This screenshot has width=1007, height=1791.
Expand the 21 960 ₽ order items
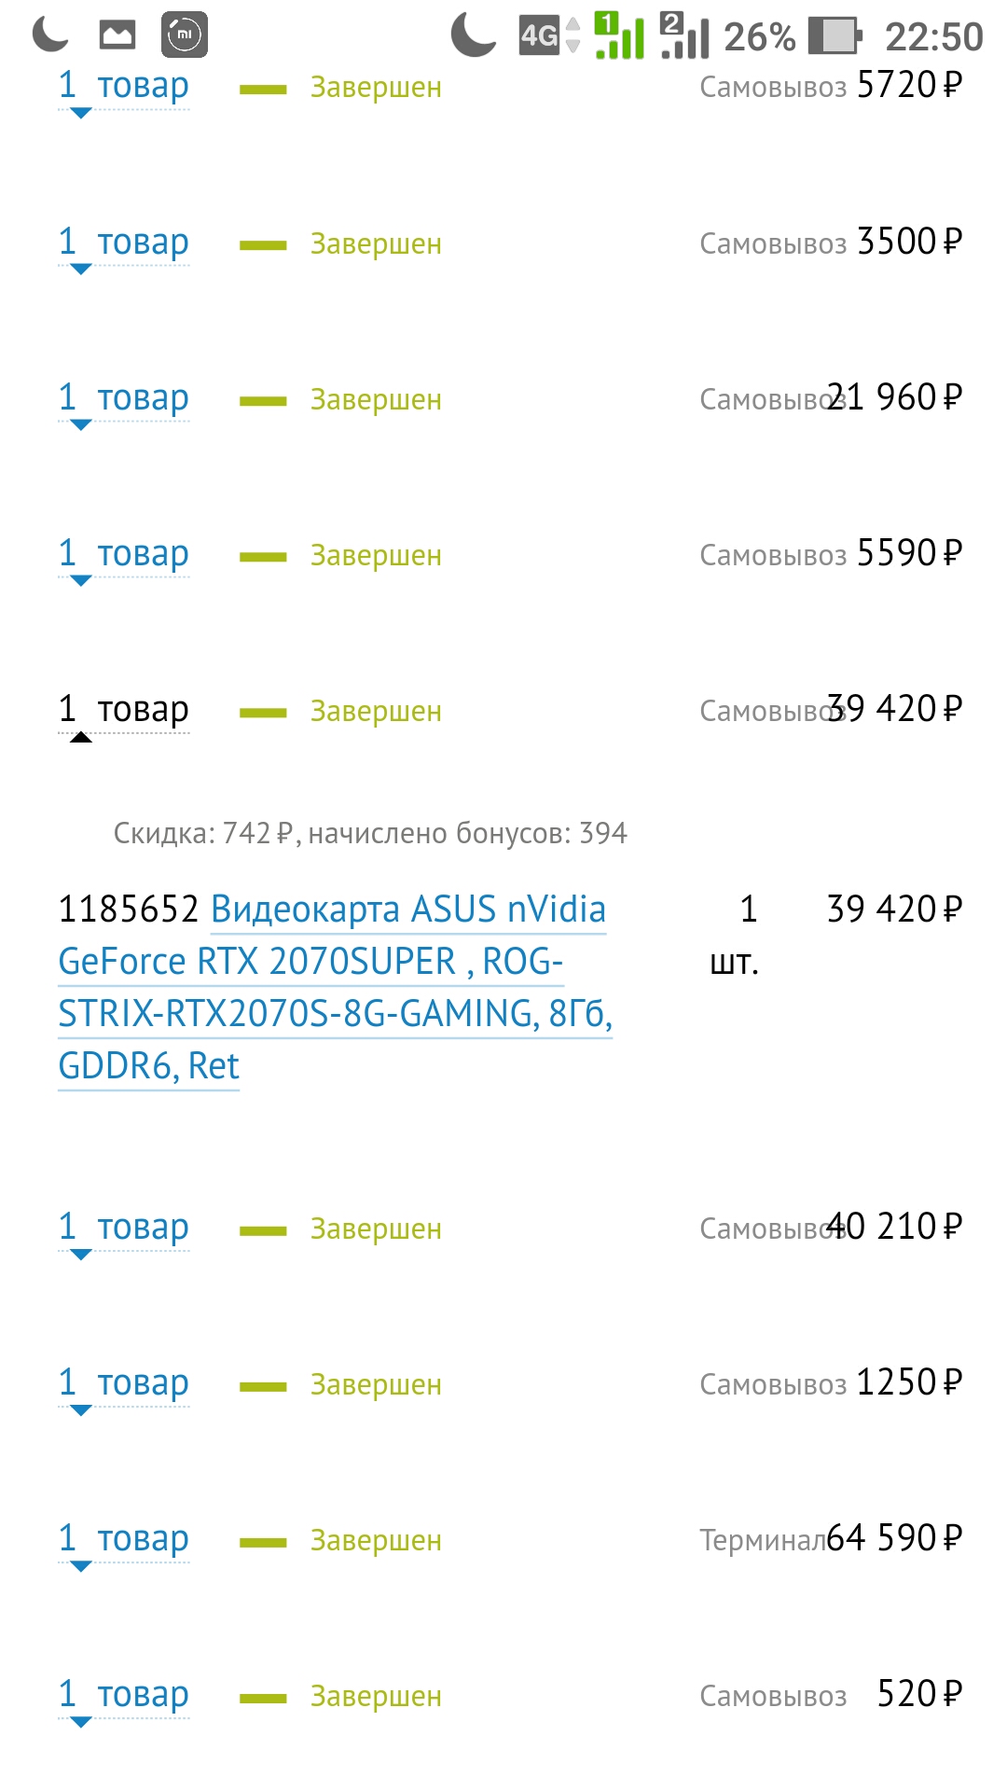coord(123,399)
